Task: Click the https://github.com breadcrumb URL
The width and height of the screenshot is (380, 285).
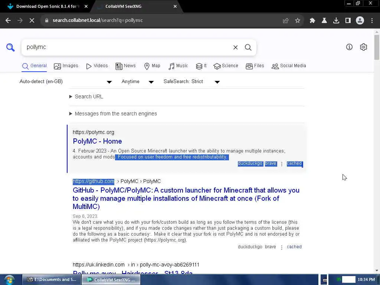Action: 93,181
